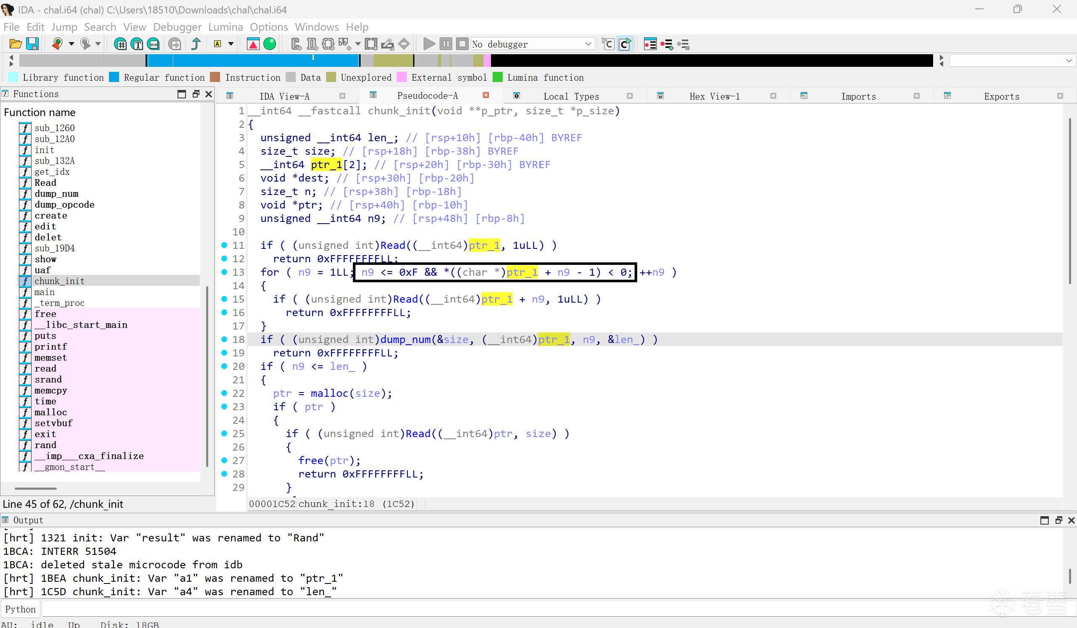Expand the jump-back arrow dropdown
This screenshot has width=1077, height=628.
click(72, 44)
